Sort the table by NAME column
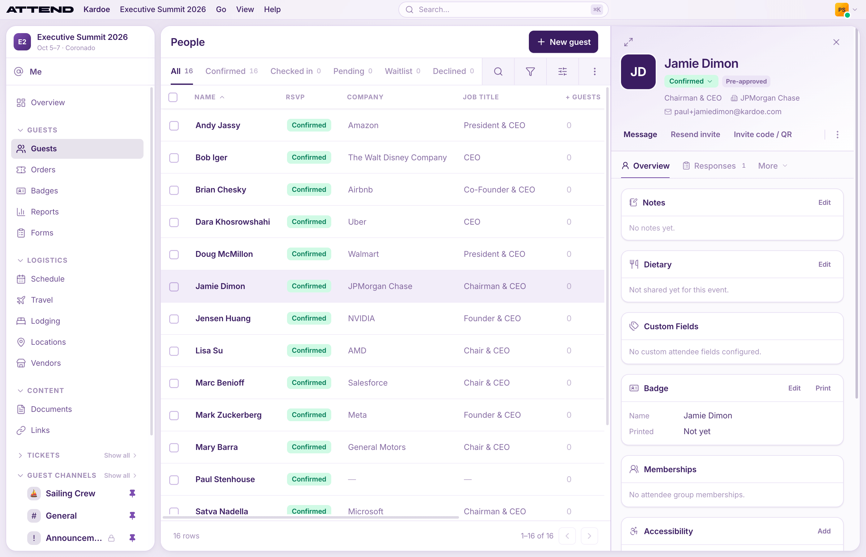 coord(209,97)
